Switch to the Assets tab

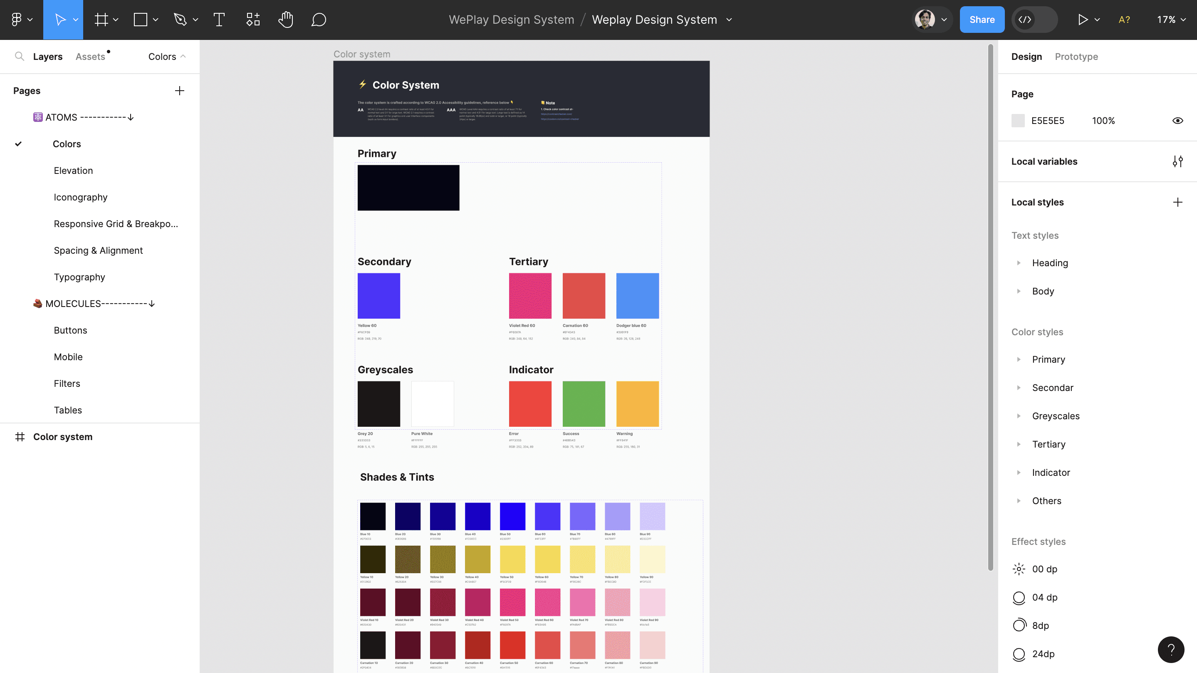(90, 57)
